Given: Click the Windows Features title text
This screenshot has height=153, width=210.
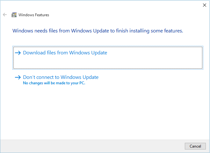Looking at the screenshot, I should [34, 15].
